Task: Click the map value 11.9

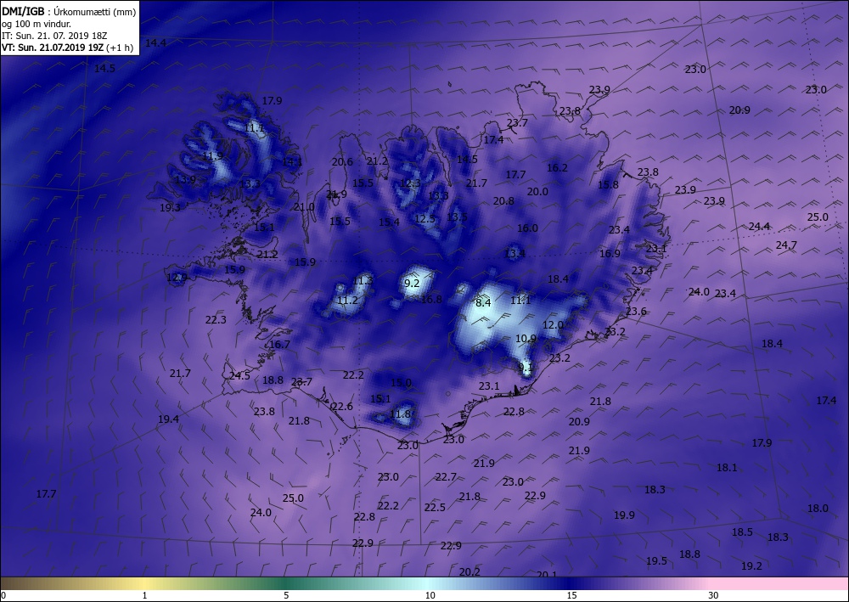Action: point(212,156)
